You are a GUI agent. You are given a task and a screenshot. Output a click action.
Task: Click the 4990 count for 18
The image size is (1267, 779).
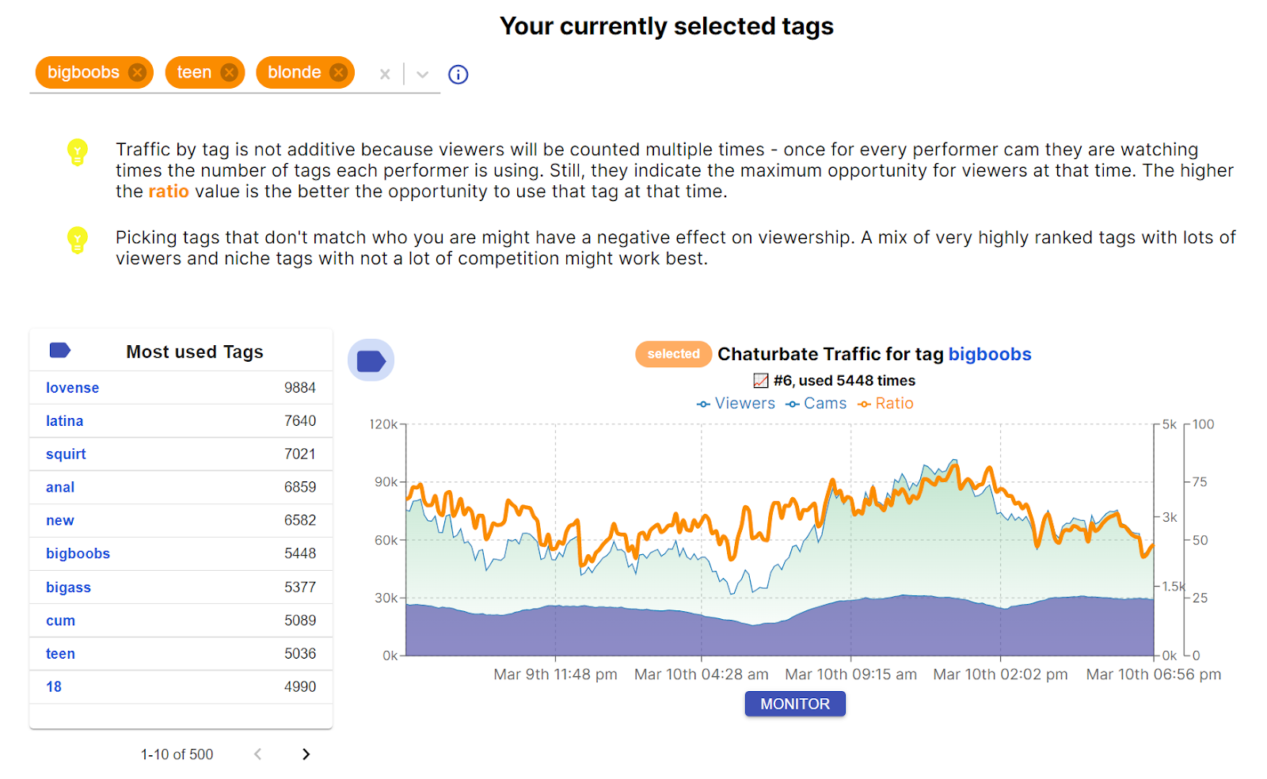300,687
